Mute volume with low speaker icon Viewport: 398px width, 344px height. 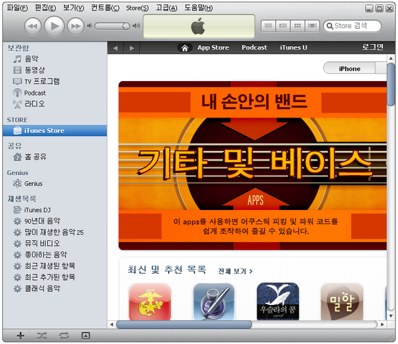click(89, 26)
